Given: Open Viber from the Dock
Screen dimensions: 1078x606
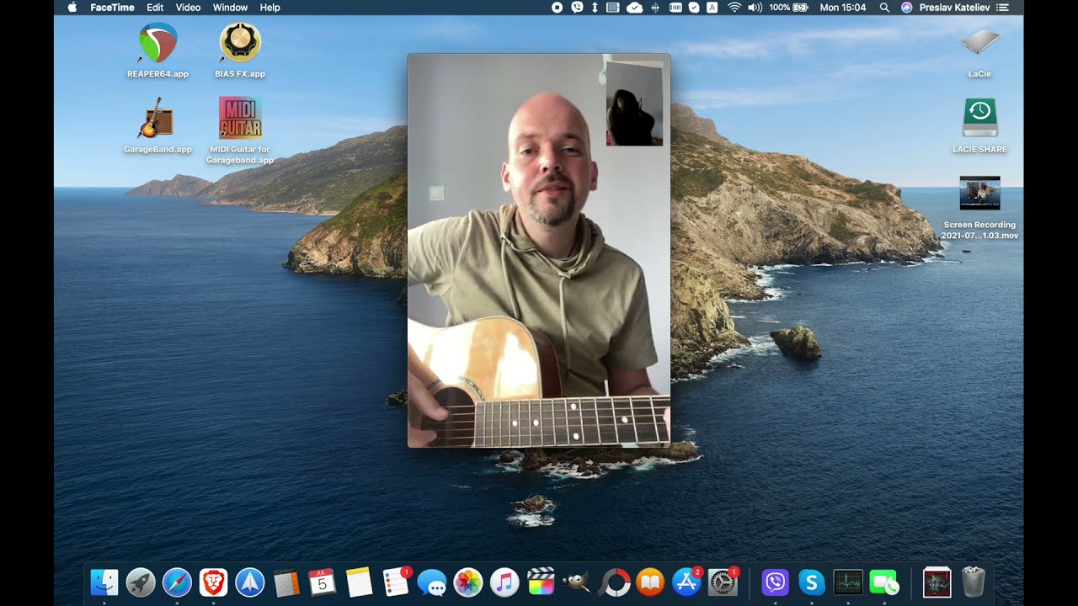Looking at the screenshot, I should 775,582.
